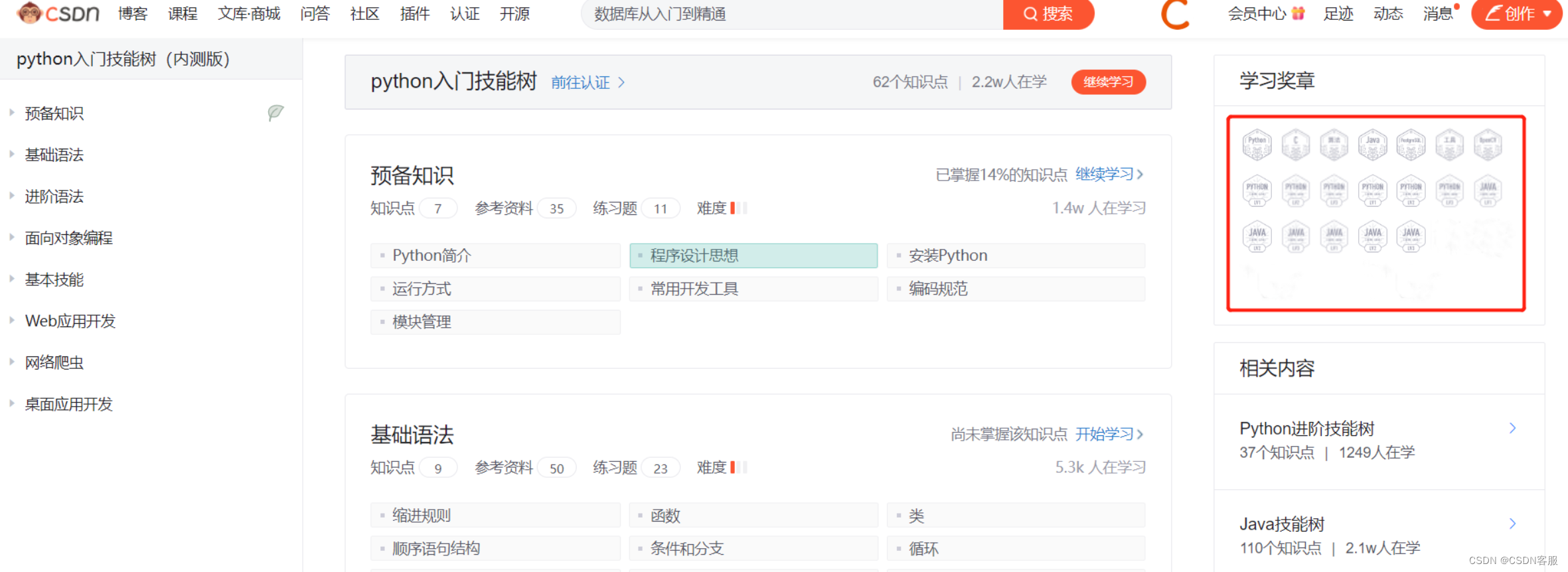
Task: Open the 编码规范 knowledge point
Action: click(1016, 289)
